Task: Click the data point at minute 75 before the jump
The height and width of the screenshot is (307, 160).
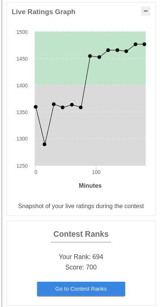Action: tap(81, 107)
